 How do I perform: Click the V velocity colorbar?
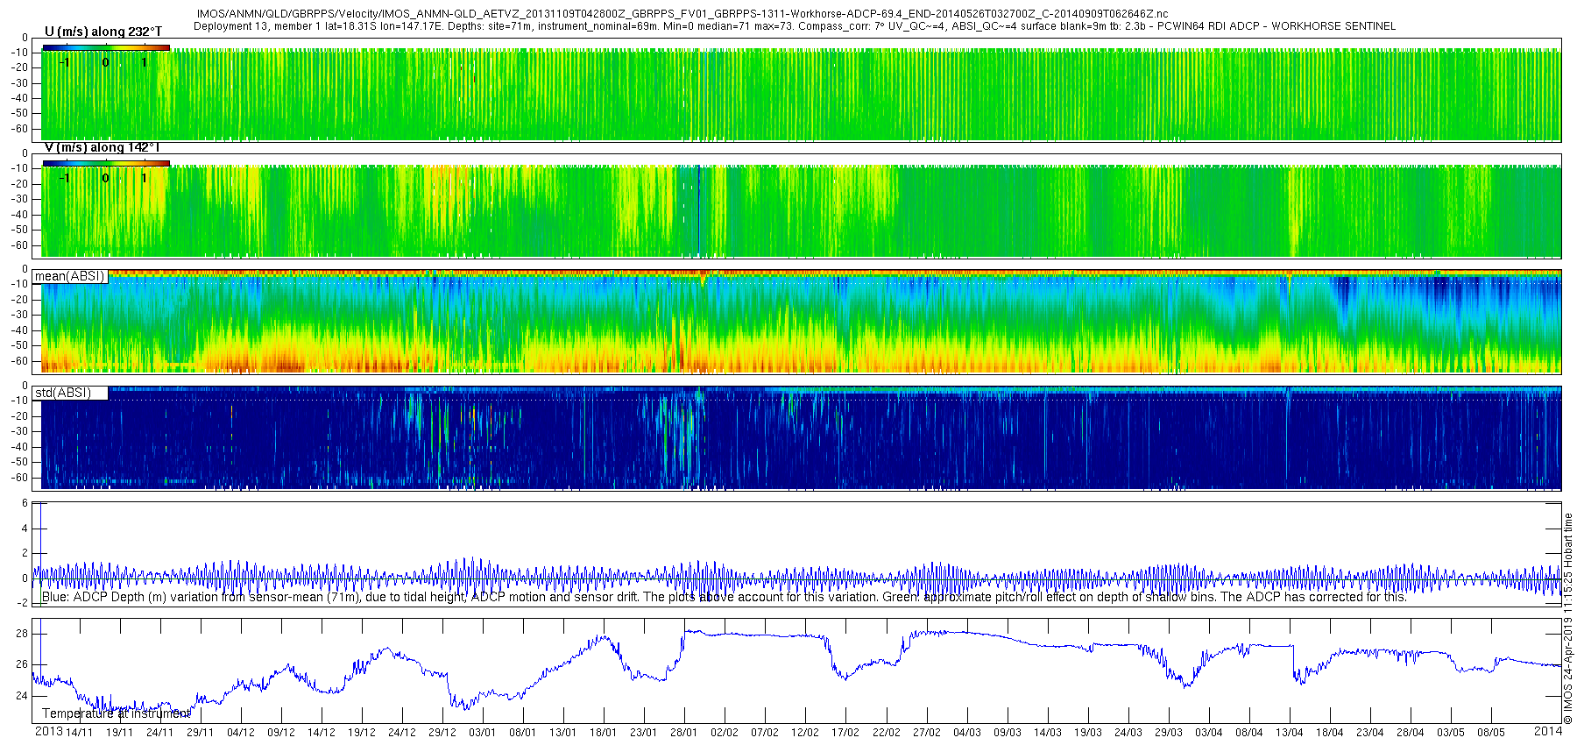106,163
